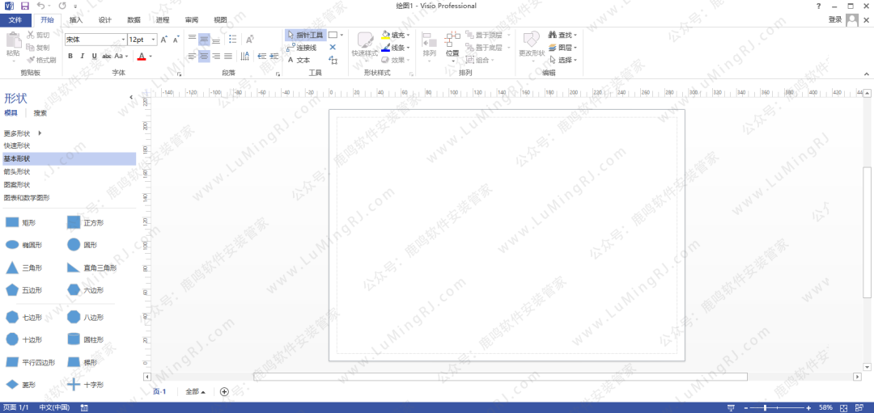Click the horizontal scrollbar below the canvas
Screen dimensions: 874x413
(x=499, y=377)
